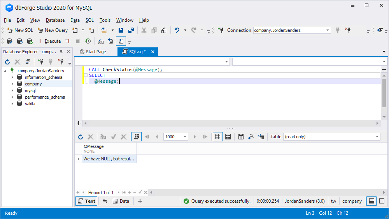
Task: Expand the mysql database node
Action: 12,90
